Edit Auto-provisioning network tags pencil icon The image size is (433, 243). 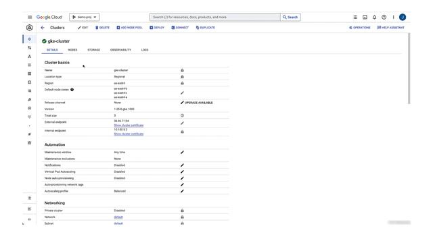pyautogui.click(x=182, y=184)
